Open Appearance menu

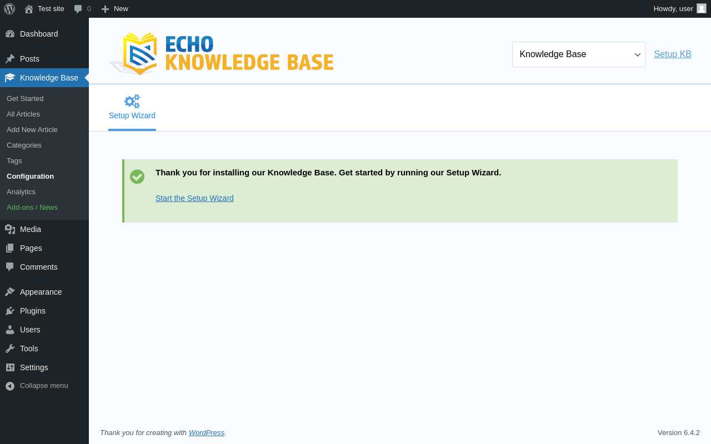pyautogui.click(x=44, y=292)
